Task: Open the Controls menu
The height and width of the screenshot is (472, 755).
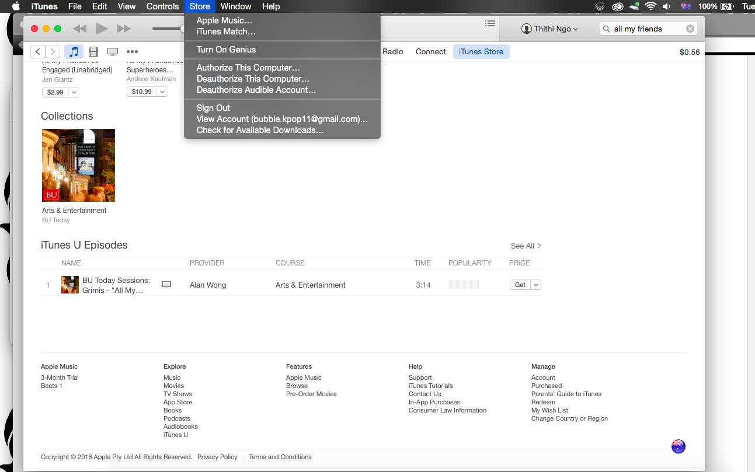Action: click(162, 6)
